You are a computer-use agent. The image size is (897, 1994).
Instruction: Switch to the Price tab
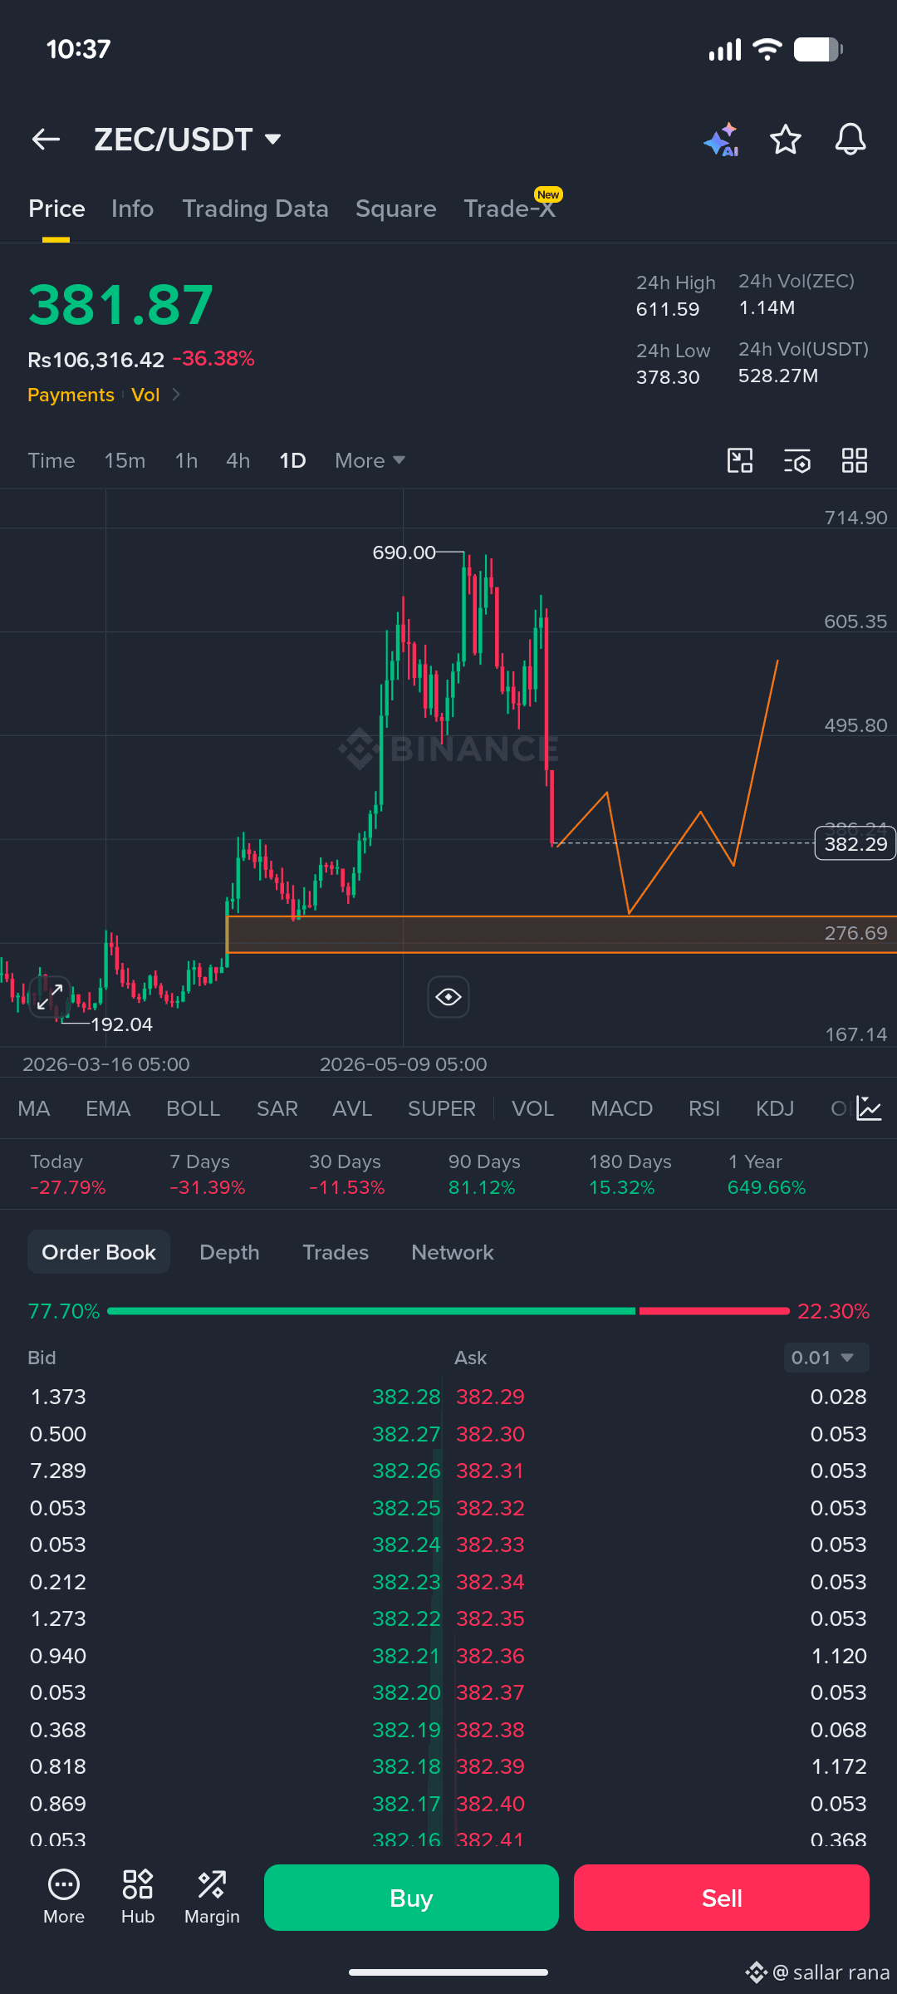click(x=56, y=209)
